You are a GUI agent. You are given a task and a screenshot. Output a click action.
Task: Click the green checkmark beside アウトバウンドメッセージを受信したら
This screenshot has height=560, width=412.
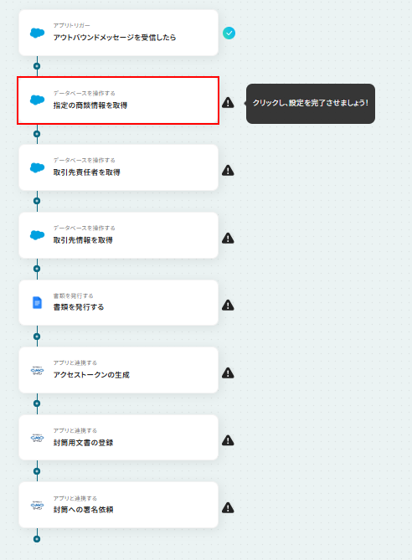coord(229,33)
